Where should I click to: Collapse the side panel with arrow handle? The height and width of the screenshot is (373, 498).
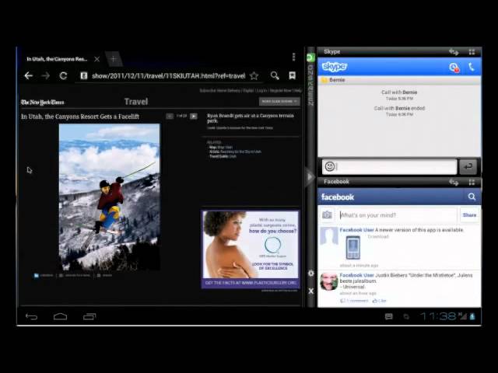pyautogui.click(x=310, y=176)
